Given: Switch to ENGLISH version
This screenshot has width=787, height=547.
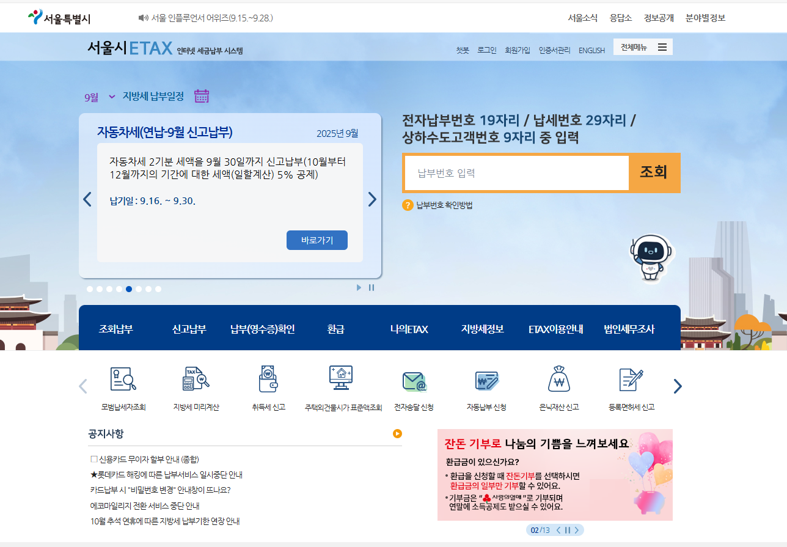Looking at the screenshot, I should (x=591, y=50).
